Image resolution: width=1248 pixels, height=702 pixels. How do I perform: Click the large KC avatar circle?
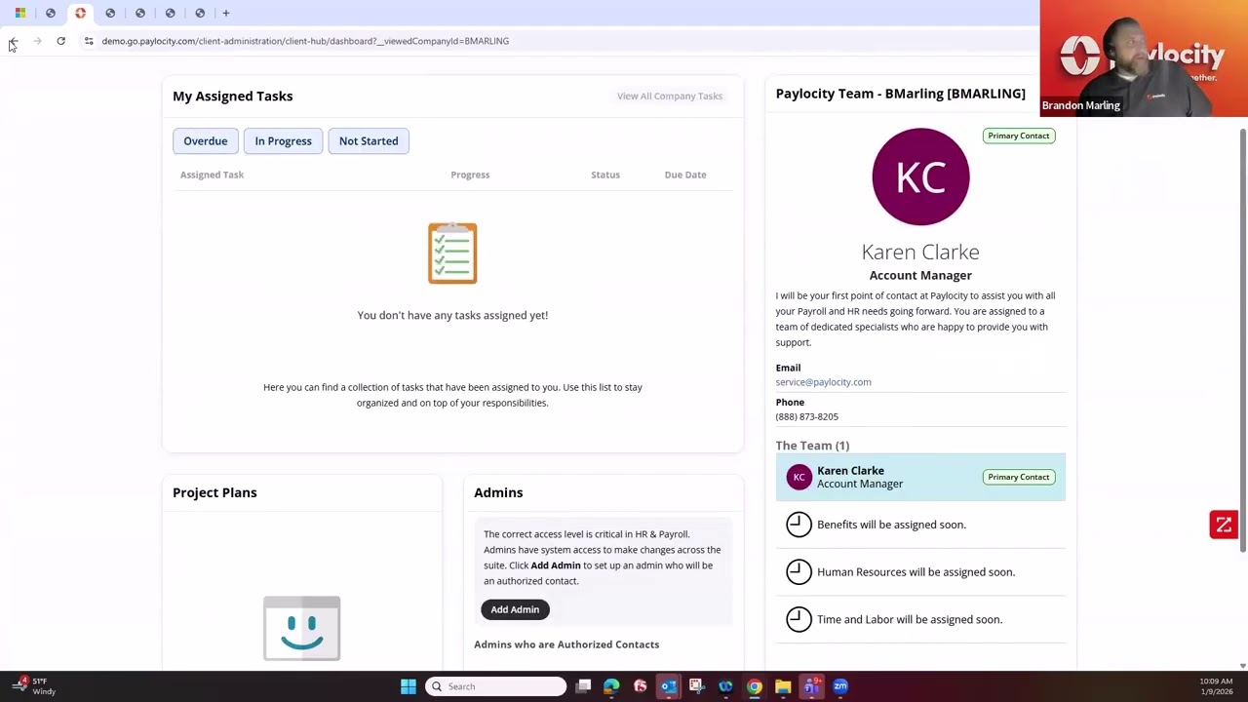[920, 176]
